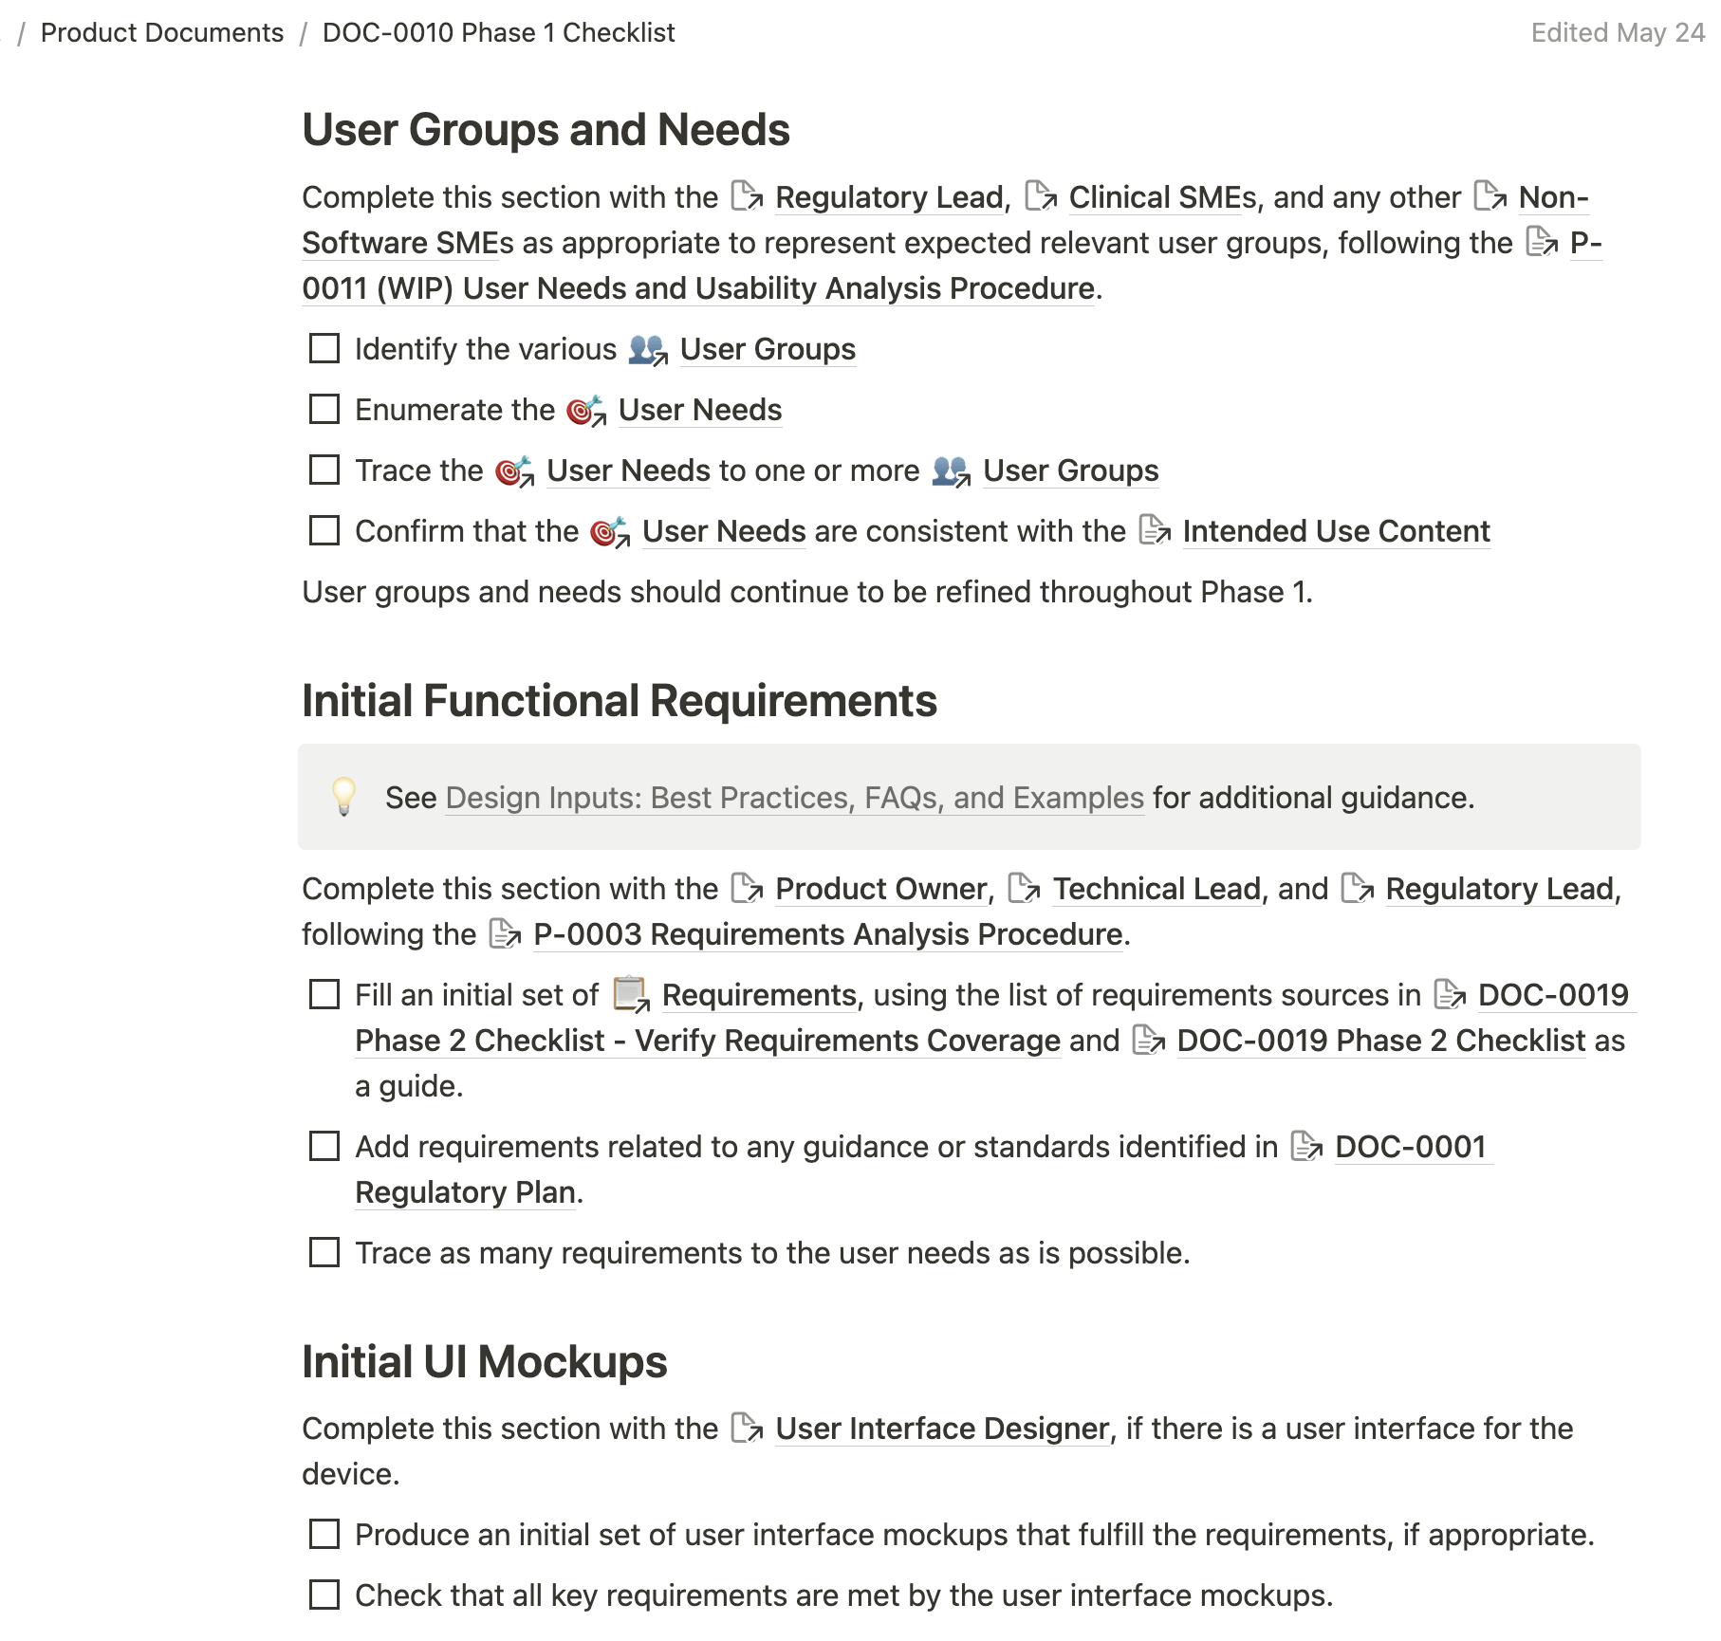Click the people icon beside Identify the various
The height and width of the screenshot is (1641, 1721).
click(648, 349)
